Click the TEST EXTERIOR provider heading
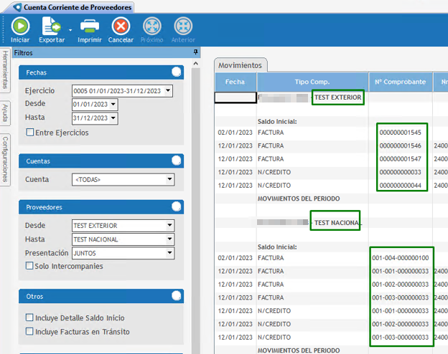This screenshot has height=354, width=448. pyautogui.click(x=337, y=97)
